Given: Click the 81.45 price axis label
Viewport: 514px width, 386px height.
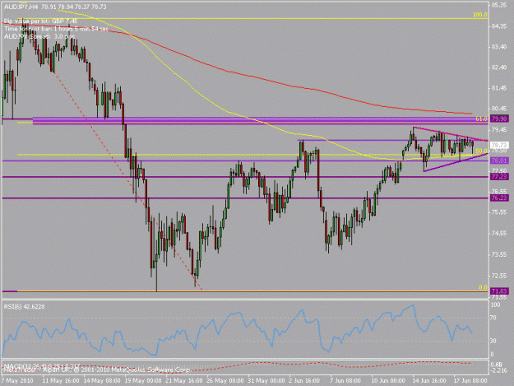Looking at the screenshot, I should 499,88.
